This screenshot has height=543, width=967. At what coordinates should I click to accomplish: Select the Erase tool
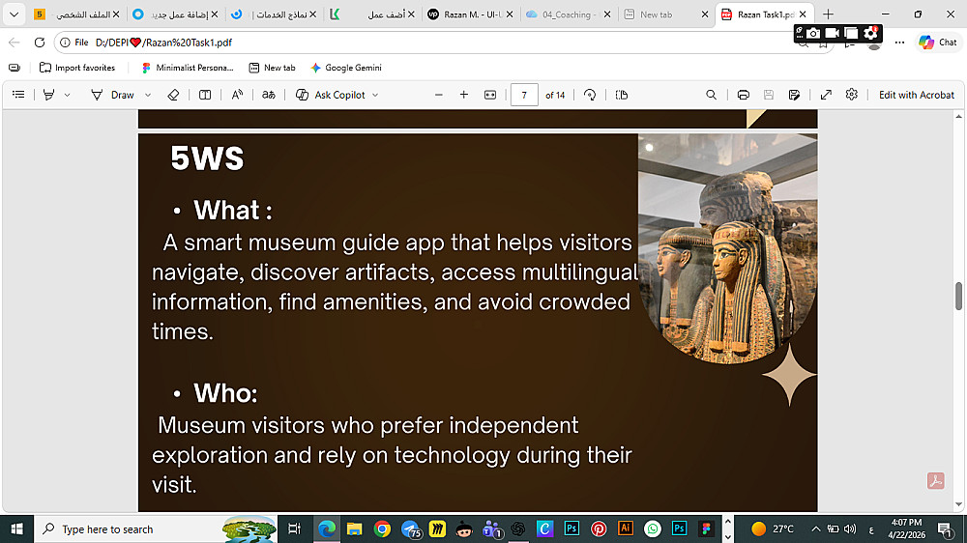point(173,95)
